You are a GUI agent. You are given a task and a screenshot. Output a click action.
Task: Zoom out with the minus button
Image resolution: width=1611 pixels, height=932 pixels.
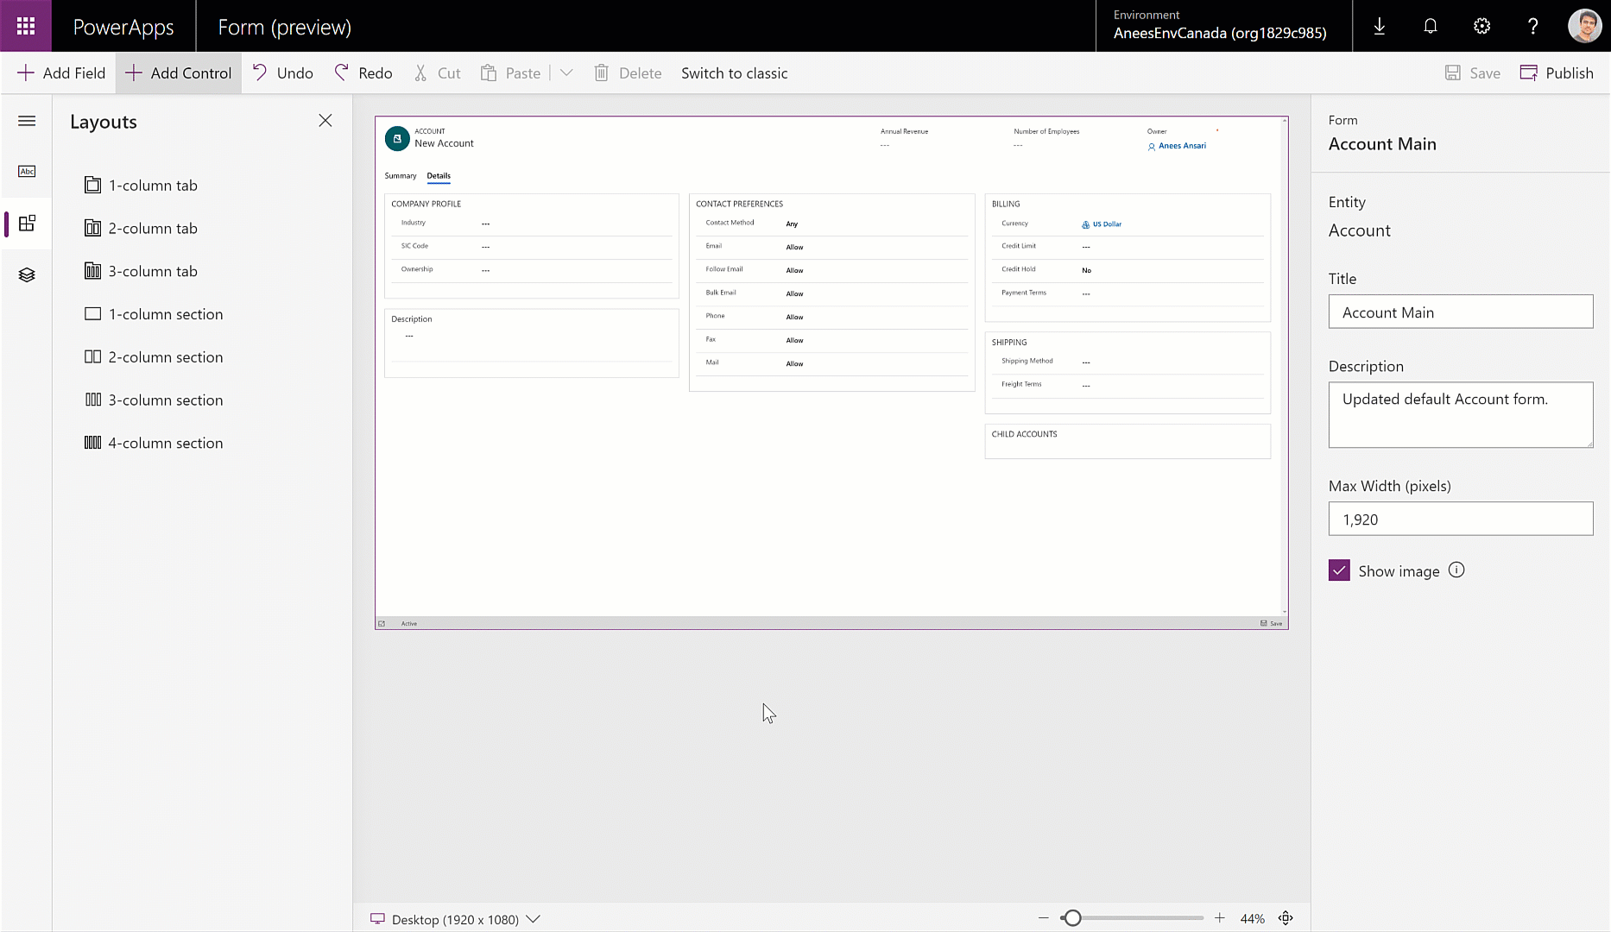pyautogui.click(x=1044, y=918)
